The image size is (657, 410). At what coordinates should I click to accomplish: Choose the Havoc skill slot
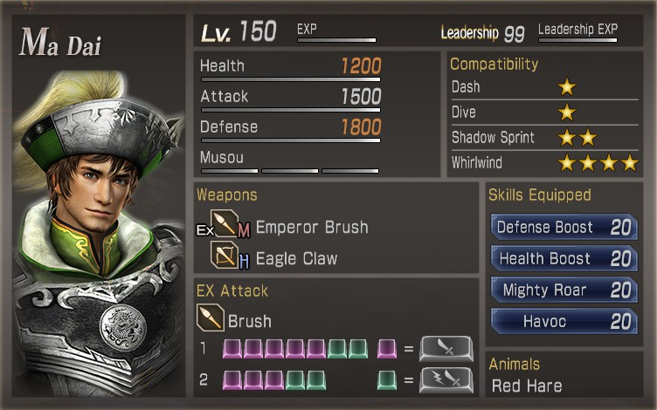(x=564, y=321)
